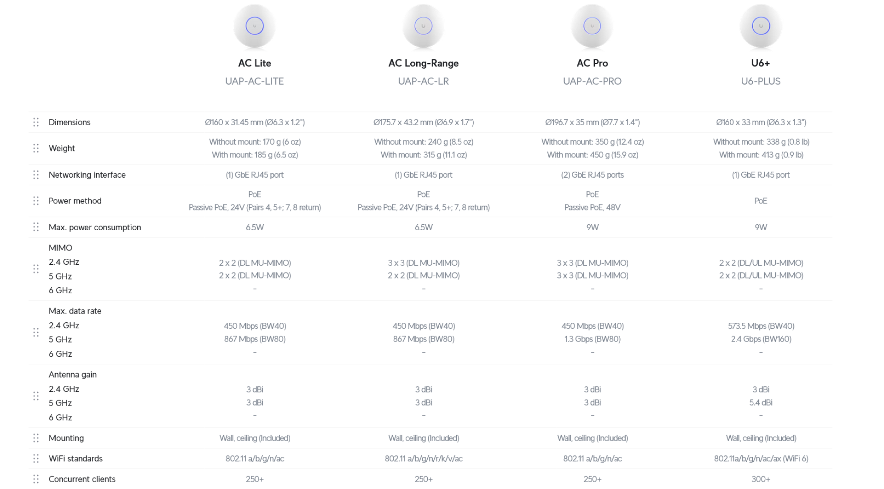The image size is (884, 489).
Task: Open the AC Long-Range product title
Action: click(423, 63)
